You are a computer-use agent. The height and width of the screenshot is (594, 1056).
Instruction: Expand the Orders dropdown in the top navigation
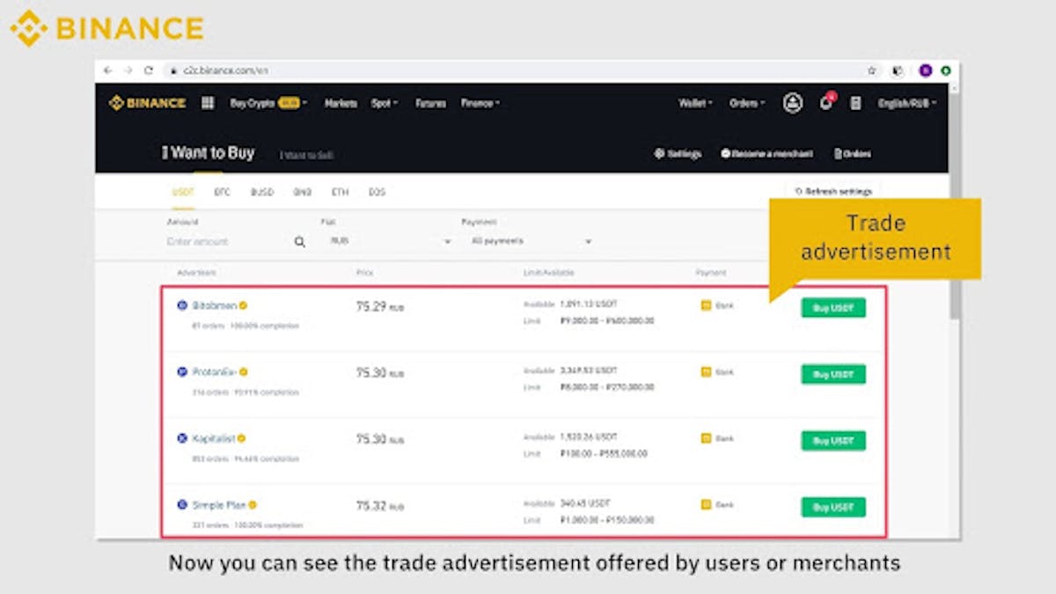(x=747, y=103)
